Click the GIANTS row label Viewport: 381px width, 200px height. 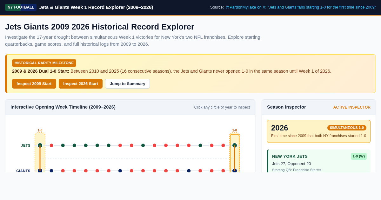point(23,171)
